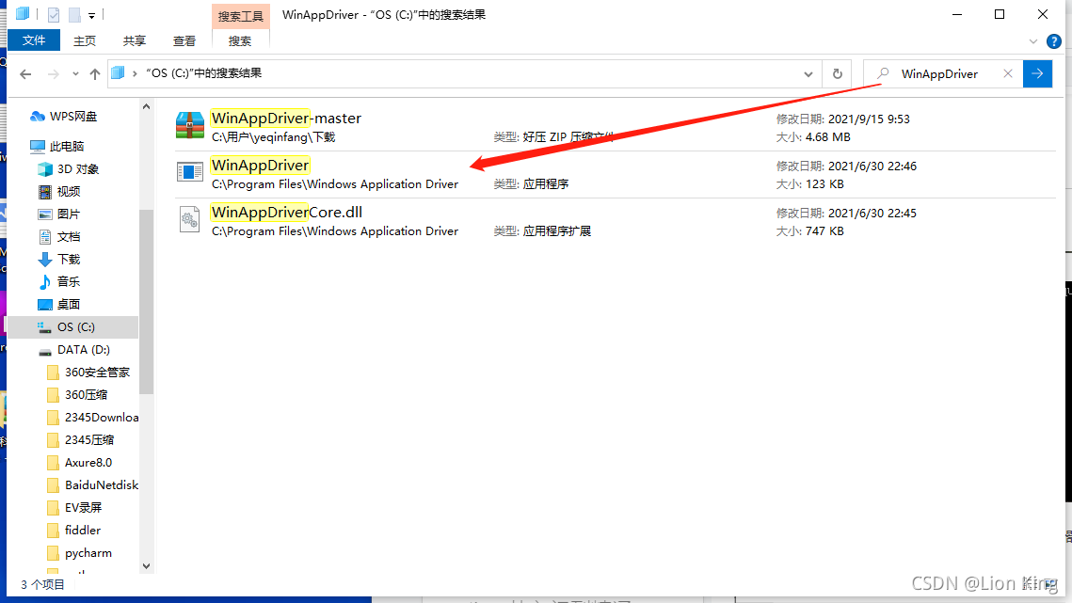The image size is (1072, 603).
Task: Select the WinAppDriverCore.dll file icon
Action: click(189, 219)
